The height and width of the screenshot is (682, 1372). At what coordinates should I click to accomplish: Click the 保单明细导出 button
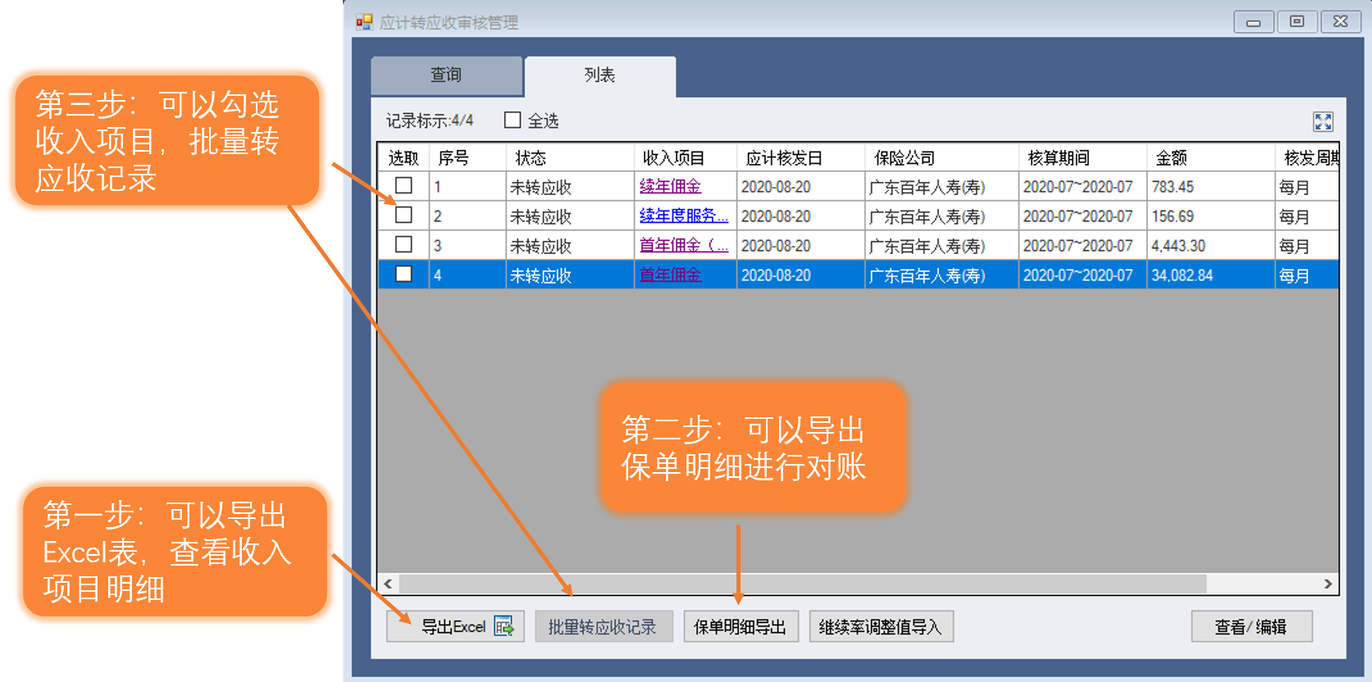tap(740, 627)
